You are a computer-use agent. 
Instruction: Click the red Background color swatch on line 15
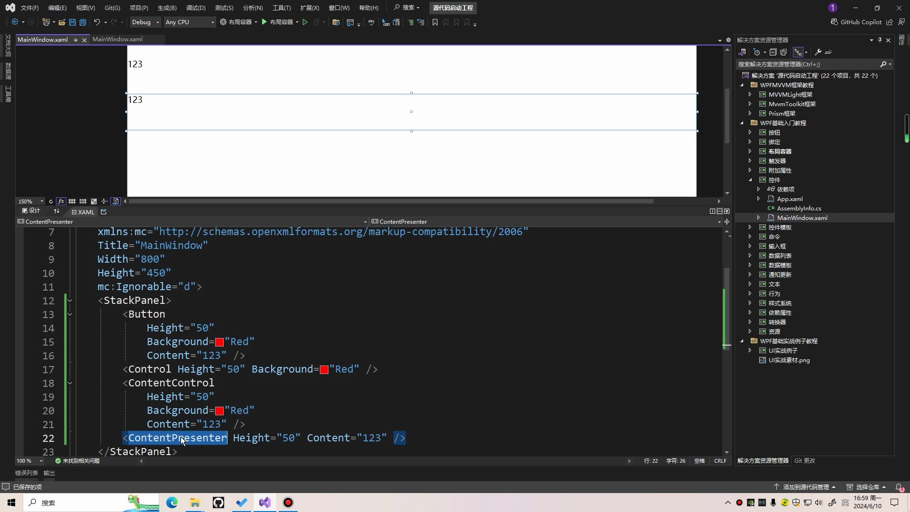[219, 342]
